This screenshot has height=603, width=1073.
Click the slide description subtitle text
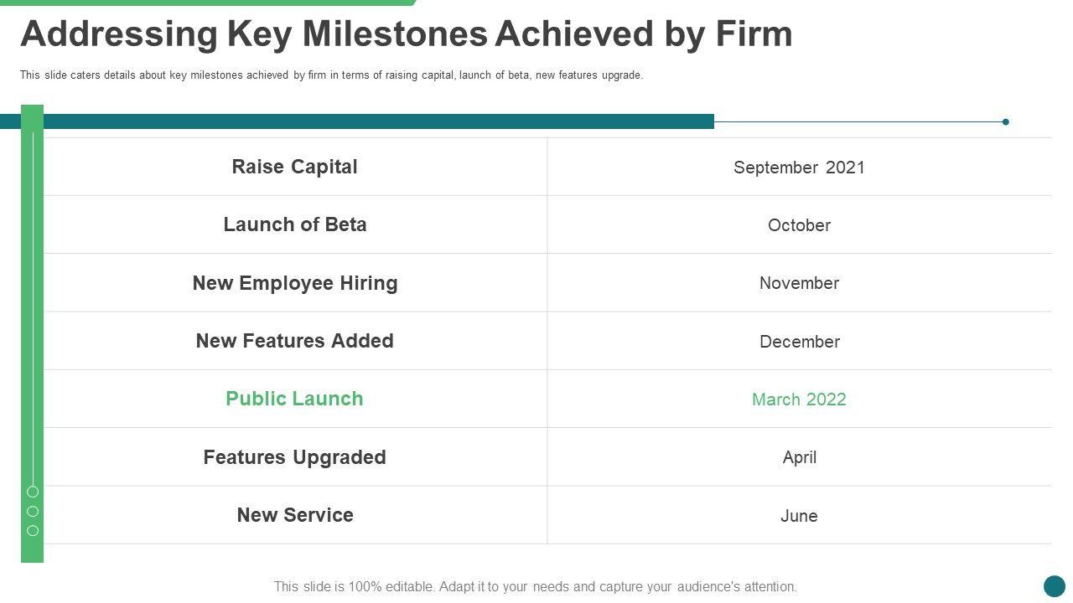[x=331, y=75]
